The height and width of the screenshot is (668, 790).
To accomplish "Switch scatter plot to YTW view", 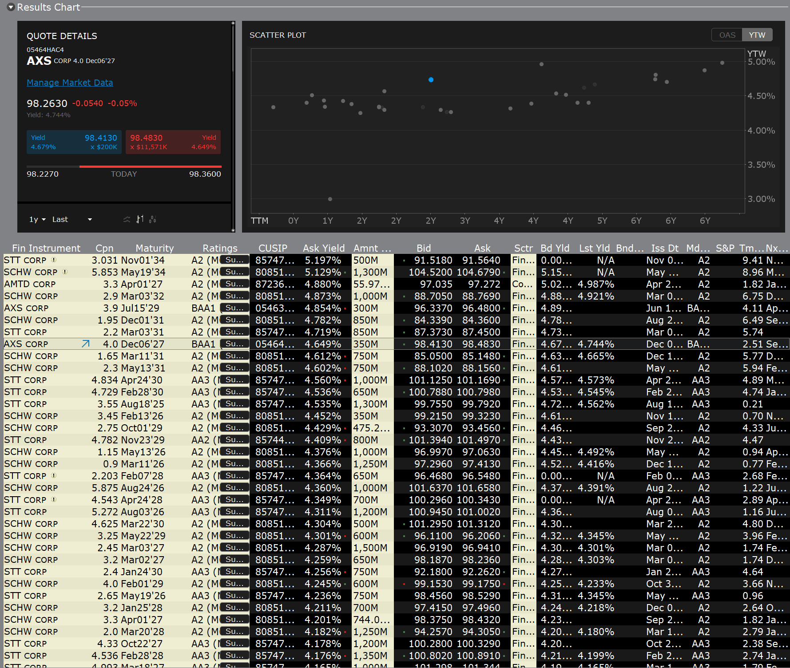I will click(x=757, y=35).
